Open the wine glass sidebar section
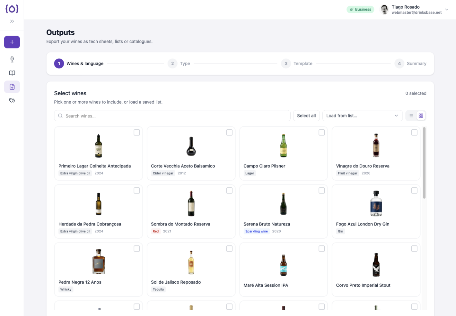The image size is (456, 316). 12,59
